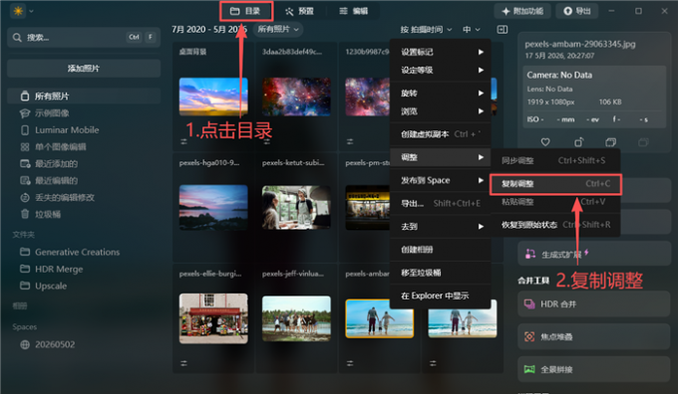
Task: Click the 添加照片 button
Action: [x=84, y=69]
